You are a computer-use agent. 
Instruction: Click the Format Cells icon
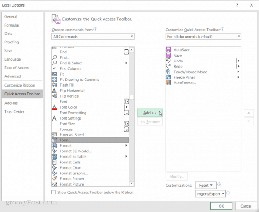(x=54, y=162)
